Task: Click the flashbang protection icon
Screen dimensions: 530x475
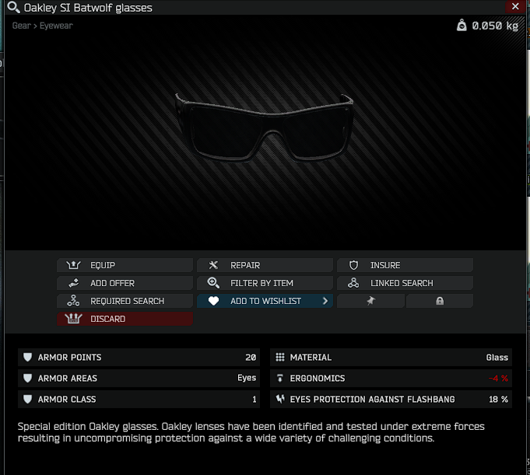Action: [x=280, y=399]
